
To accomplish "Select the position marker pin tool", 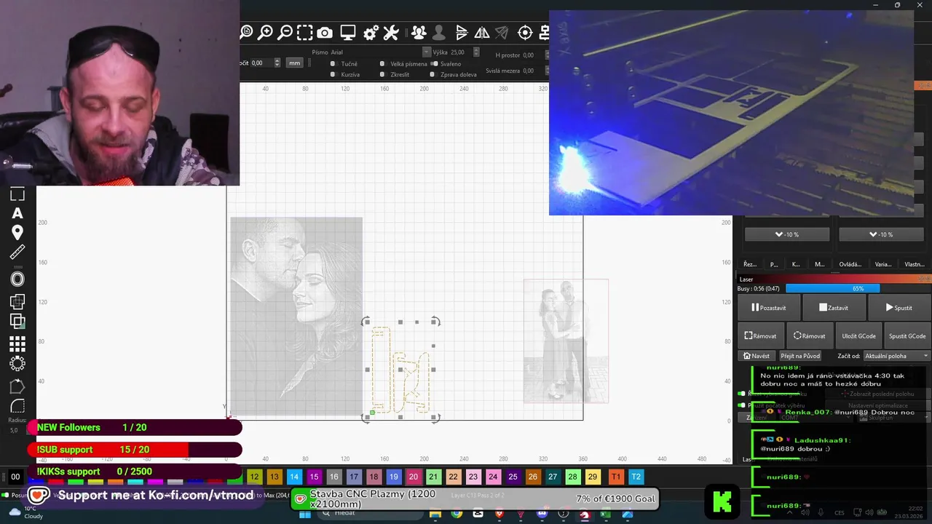I will pos(17,232).
